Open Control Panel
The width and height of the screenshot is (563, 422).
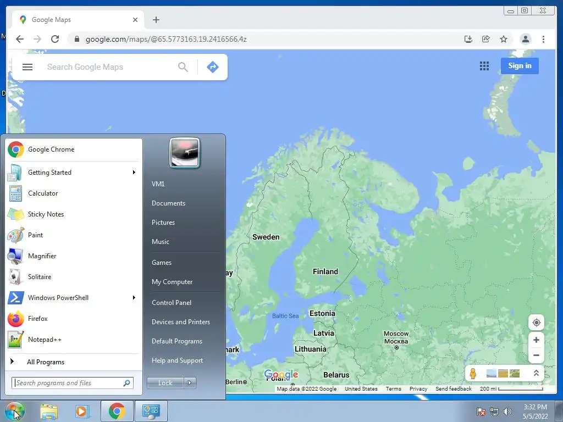click(x=172, y=303)
